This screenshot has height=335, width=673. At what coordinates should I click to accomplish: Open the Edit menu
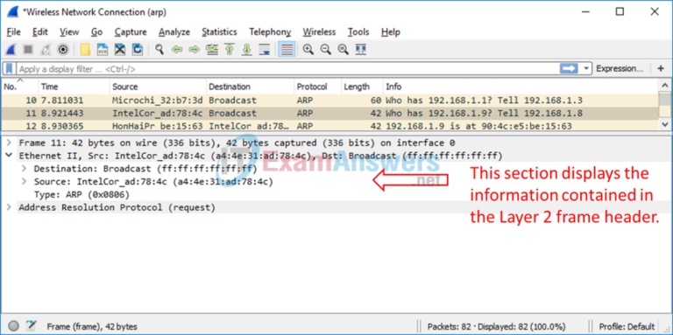pos(40,32)
